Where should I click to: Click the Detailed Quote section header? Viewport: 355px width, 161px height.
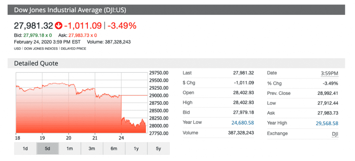pyautogui.click(x=36, y=63)
